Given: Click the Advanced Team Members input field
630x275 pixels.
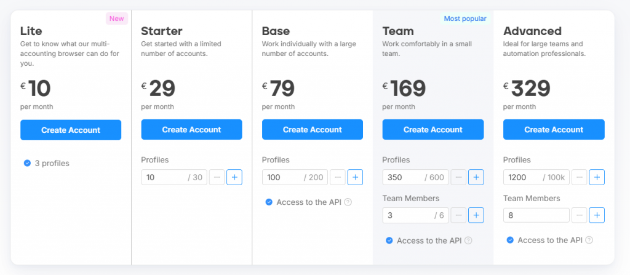Looking at the screenshot, I should [x=535, y=215].
